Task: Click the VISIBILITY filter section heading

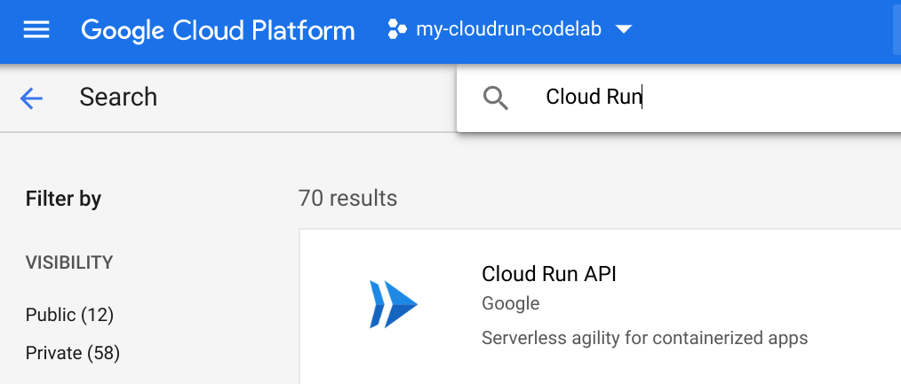Action: point(69,263)
